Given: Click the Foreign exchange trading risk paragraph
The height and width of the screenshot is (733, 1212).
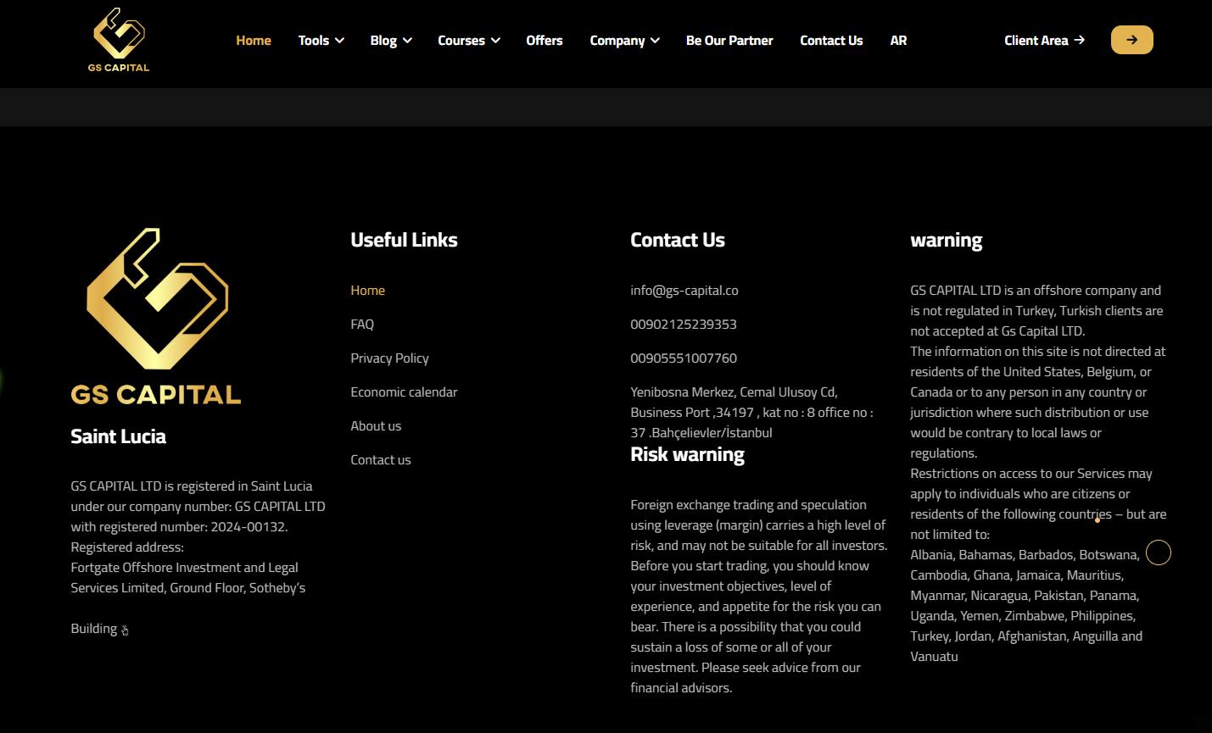Looking at the screenshot, I should tap(759, 596).
